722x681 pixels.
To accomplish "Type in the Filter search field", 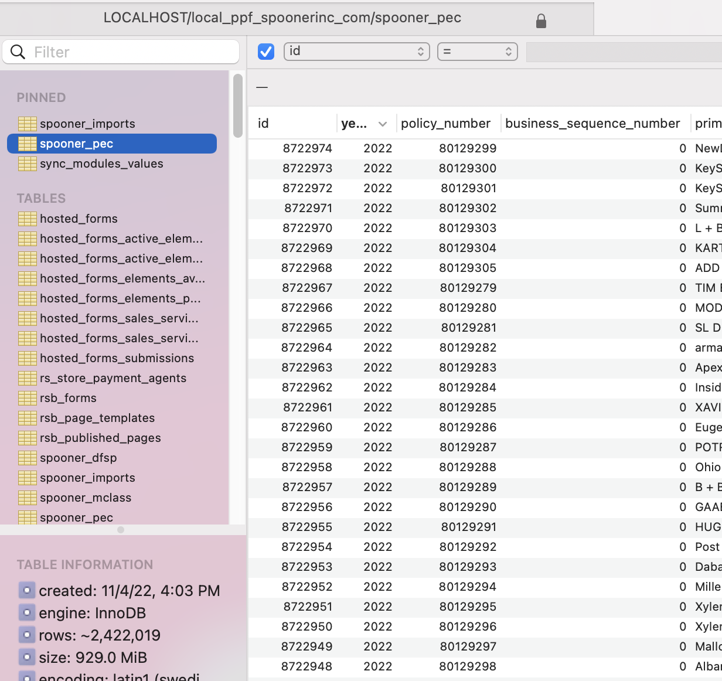I will pos(132,52).
